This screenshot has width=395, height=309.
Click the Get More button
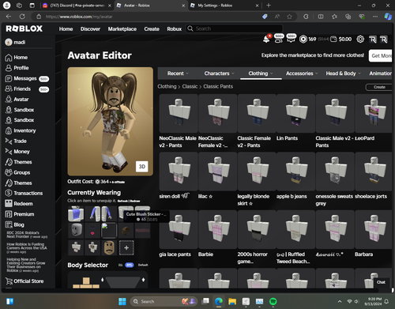click(381, 55)
